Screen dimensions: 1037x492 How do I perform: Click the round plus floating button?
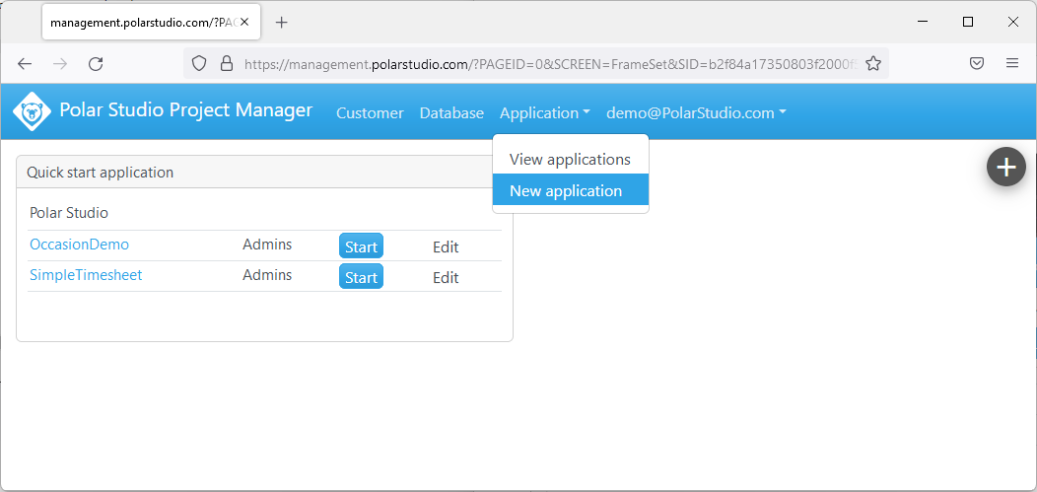(1005, 167)
